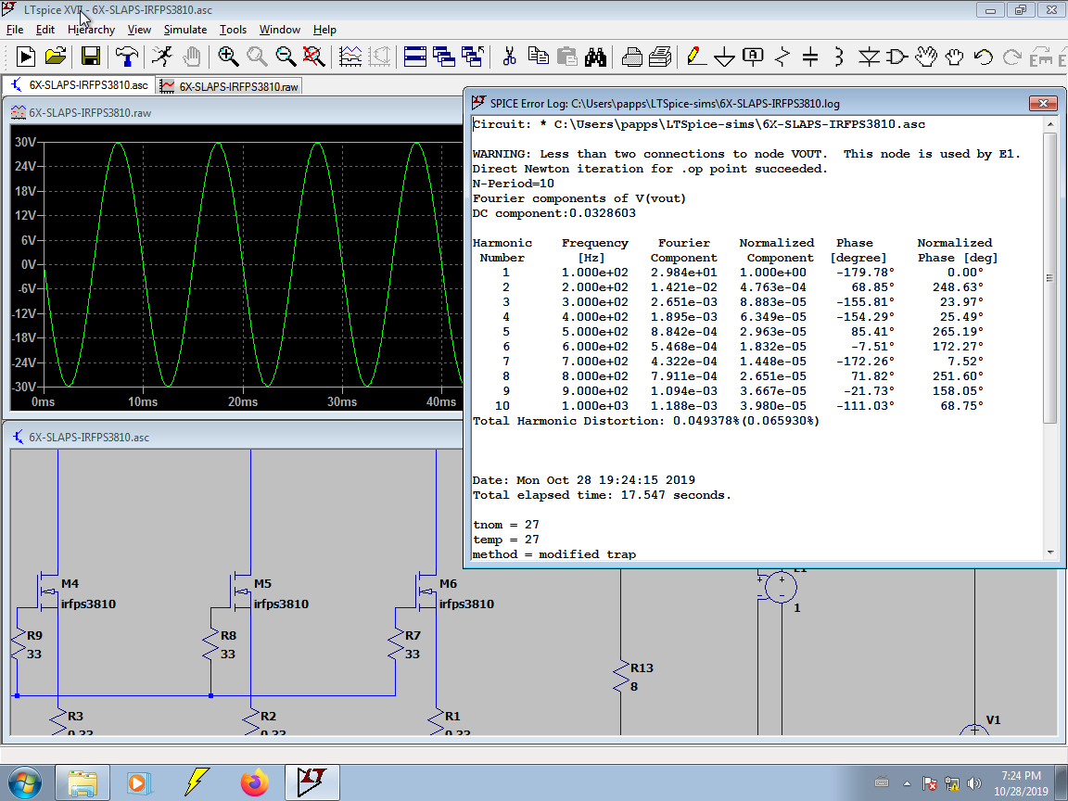Click the Print Setup icon
Screen dimensions: 1068x801
coord(660,57)
